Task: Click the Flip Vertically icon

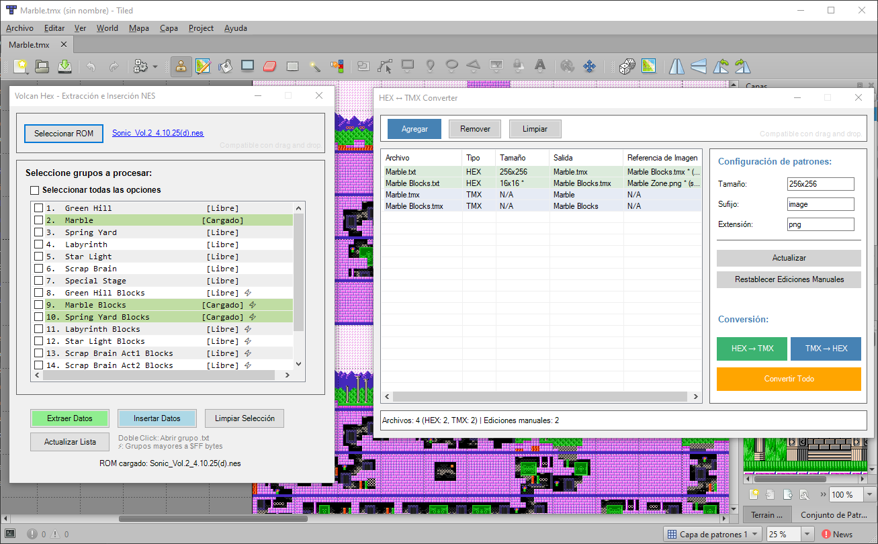Action: click(x=699, y=66)
